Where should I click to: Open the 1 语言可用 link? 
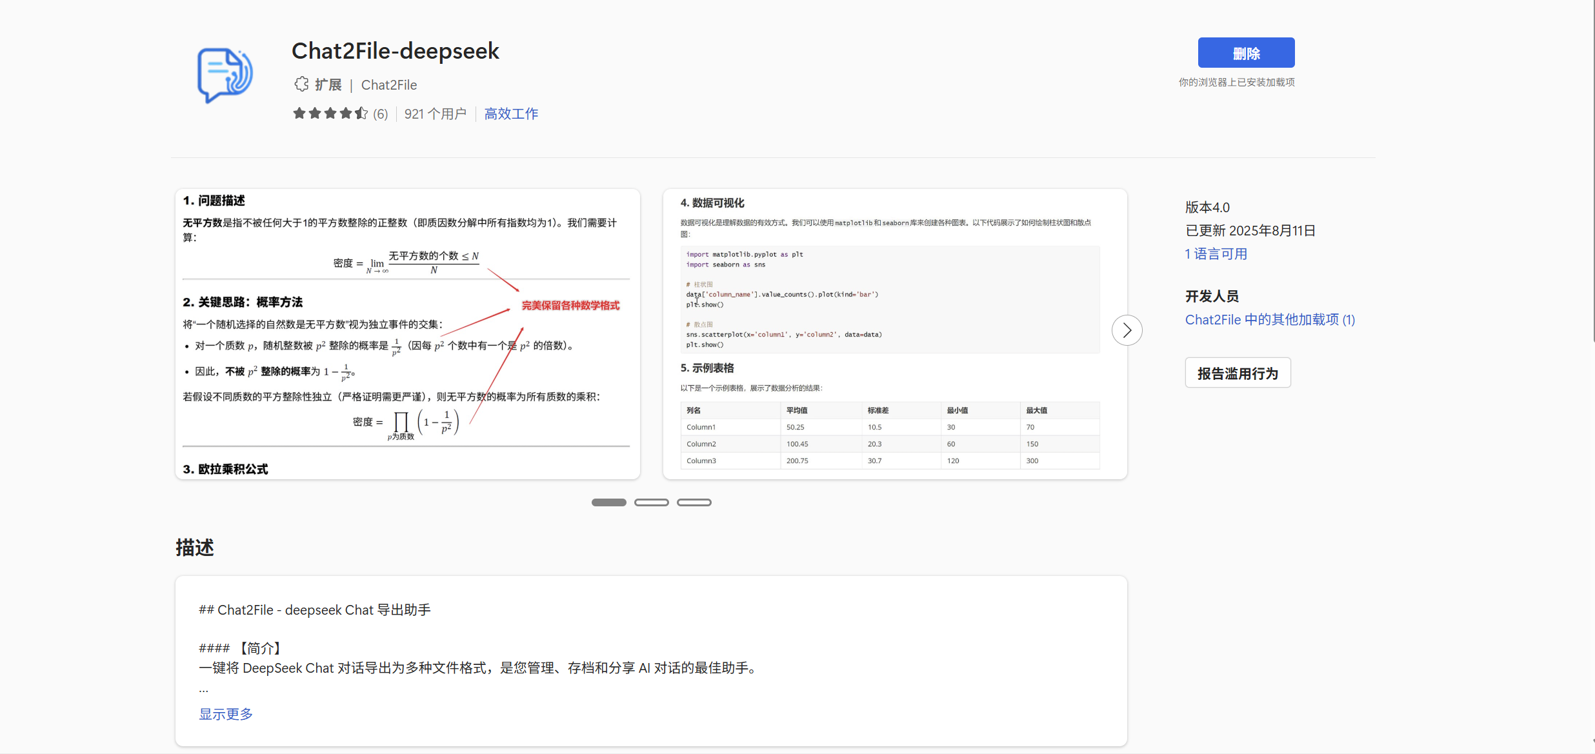1216,253
